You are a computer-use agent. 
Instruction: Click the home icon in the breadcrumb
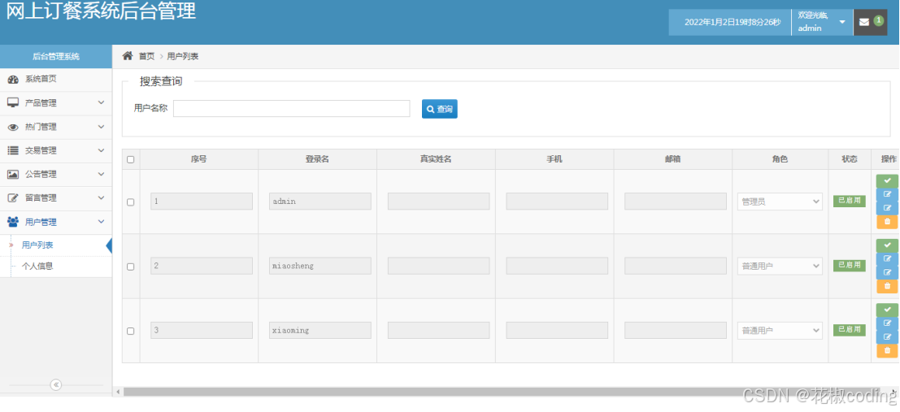coord(128,55)
